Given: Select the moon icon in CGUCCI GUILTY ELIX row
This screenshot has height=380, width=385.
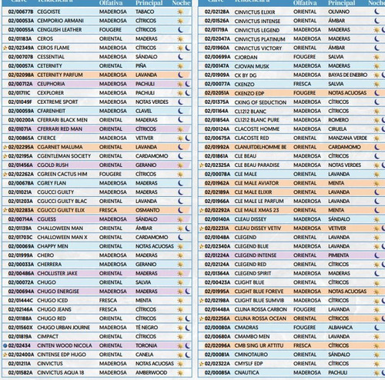Looking at the screenshot, I should click(181, 210).
